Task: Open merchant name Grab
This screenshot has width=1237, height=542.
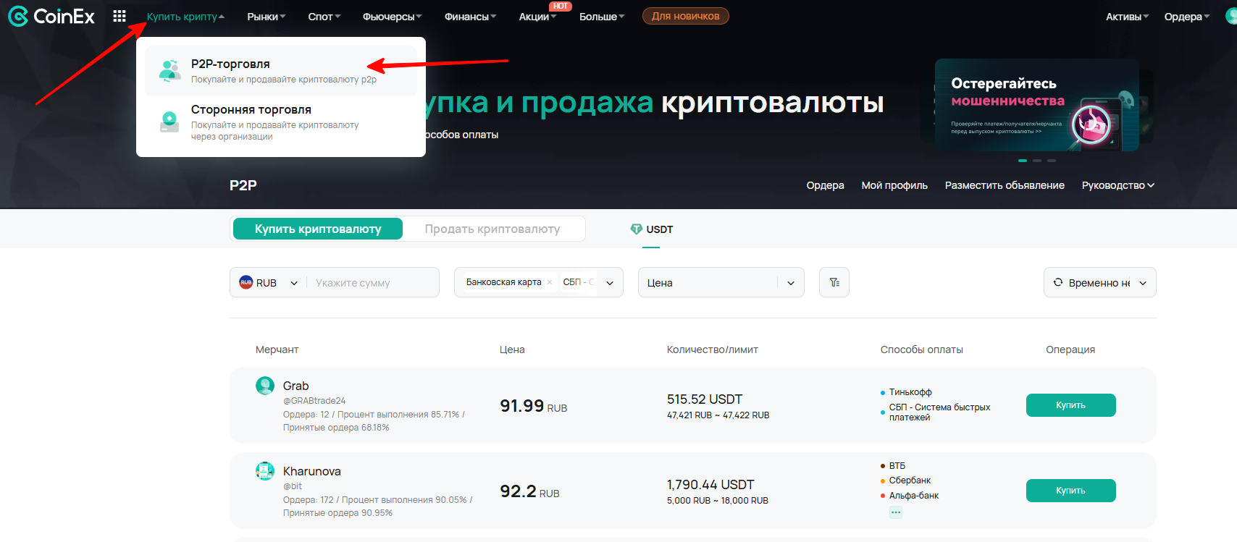Action: 295,386
